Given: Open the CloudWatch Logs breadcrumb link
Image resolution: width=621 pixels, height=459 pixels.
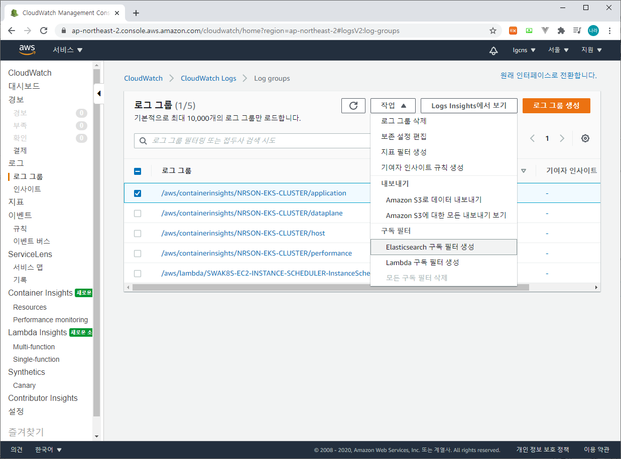Looking at the screenshot, I should pyautogui.click(x=208, y=78).
